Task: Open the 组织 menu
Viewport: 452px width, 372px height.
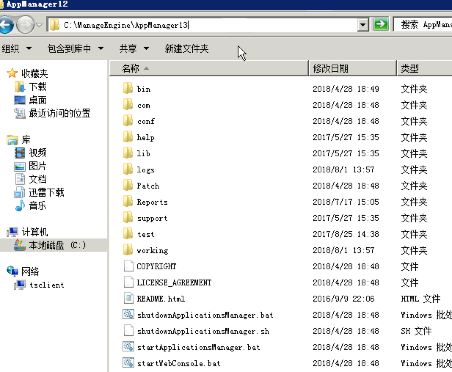Action: click(x=17, y=48)
